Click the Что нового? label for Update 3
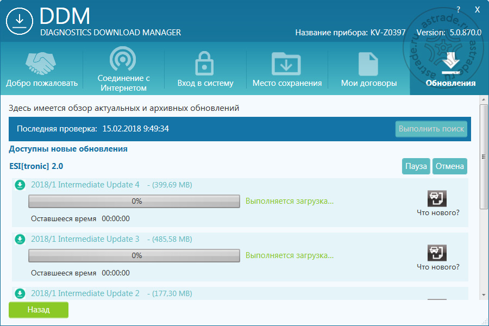Viewport: 489px width, 326px height. coord(438,267)
